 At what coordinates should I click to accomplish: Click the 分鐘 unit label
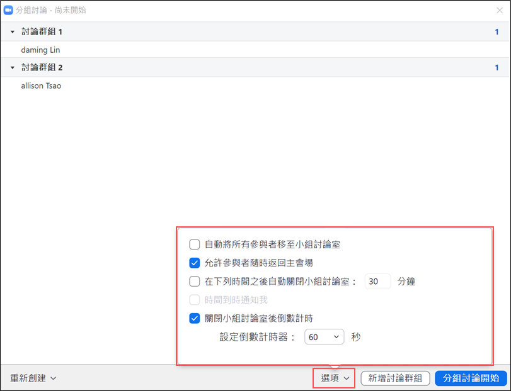406,282
